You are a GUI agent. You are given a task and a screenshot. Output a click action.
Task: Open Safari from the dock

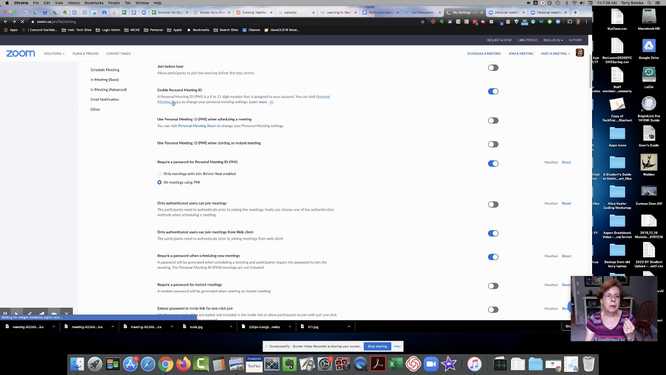pos(148,364)
